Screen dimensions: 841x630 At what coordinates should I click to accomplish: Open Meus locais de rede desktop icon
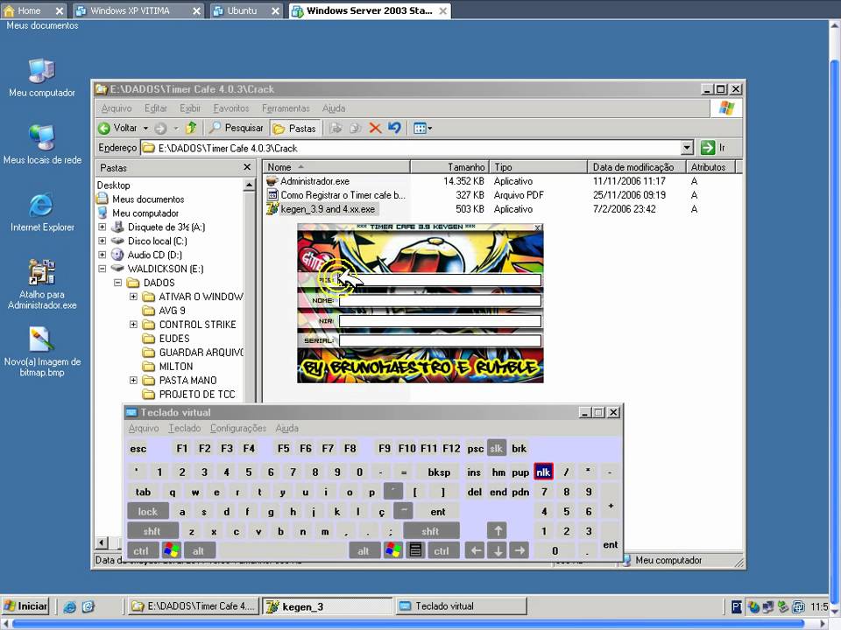click(42, 144)
